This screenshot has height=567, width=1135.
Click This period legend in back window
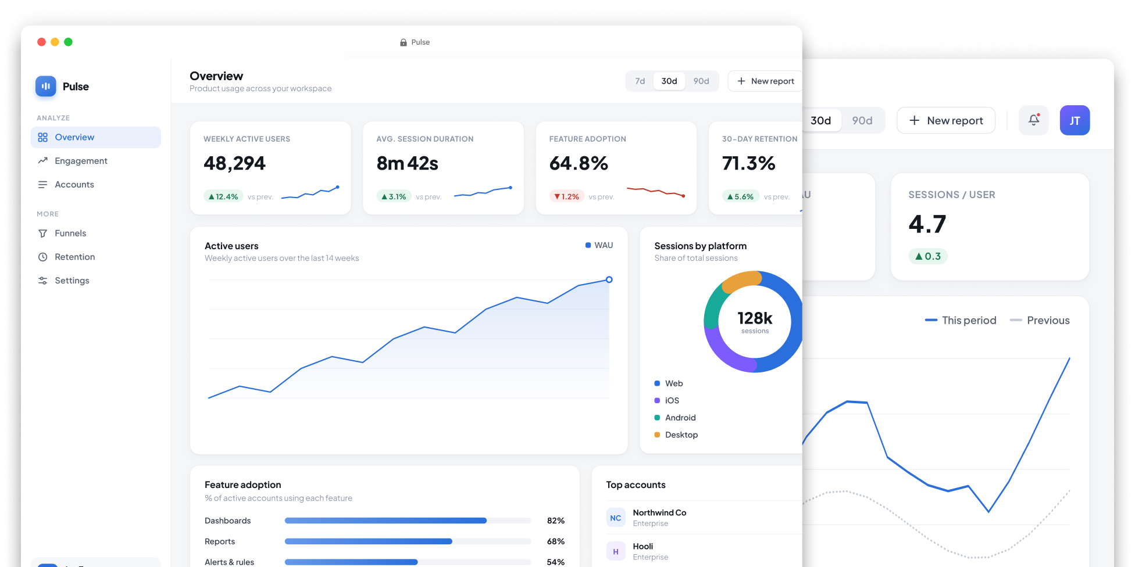click(x=961, y=320)
